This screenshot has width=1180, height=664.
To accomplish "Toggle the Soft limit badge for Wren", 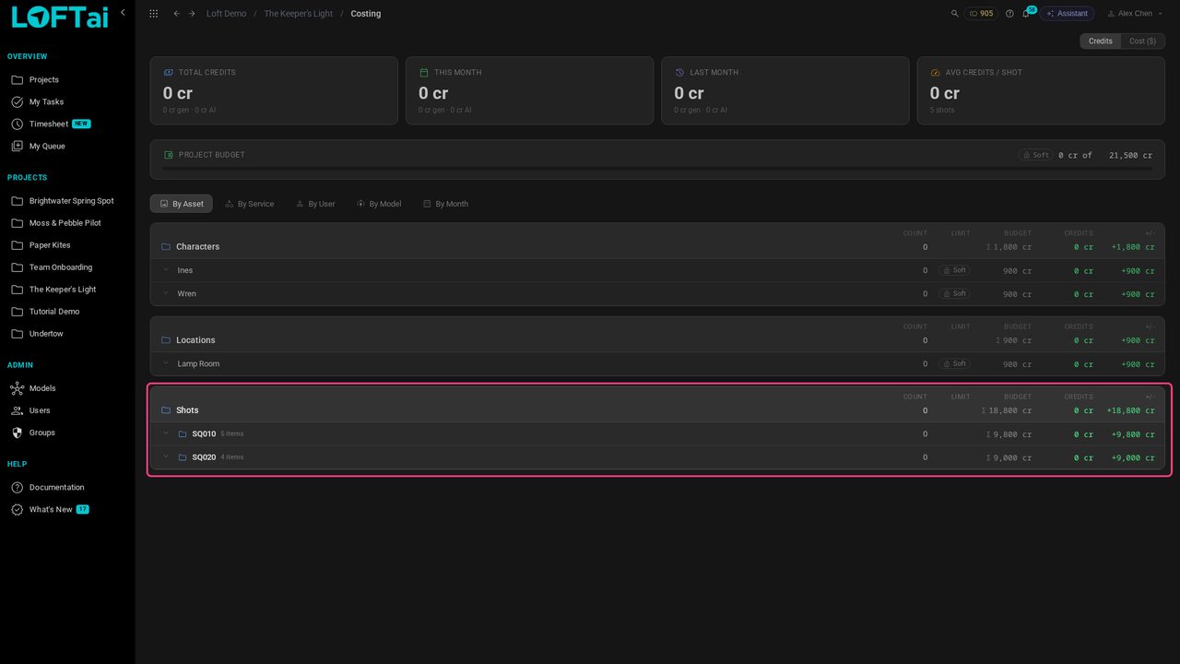I will coord(954,293).
